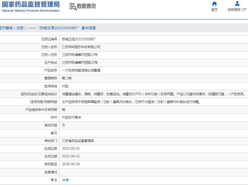This screenshot has height=187, width=248.
Task: Click the 备注 row label
Action: tap(54, 133)
